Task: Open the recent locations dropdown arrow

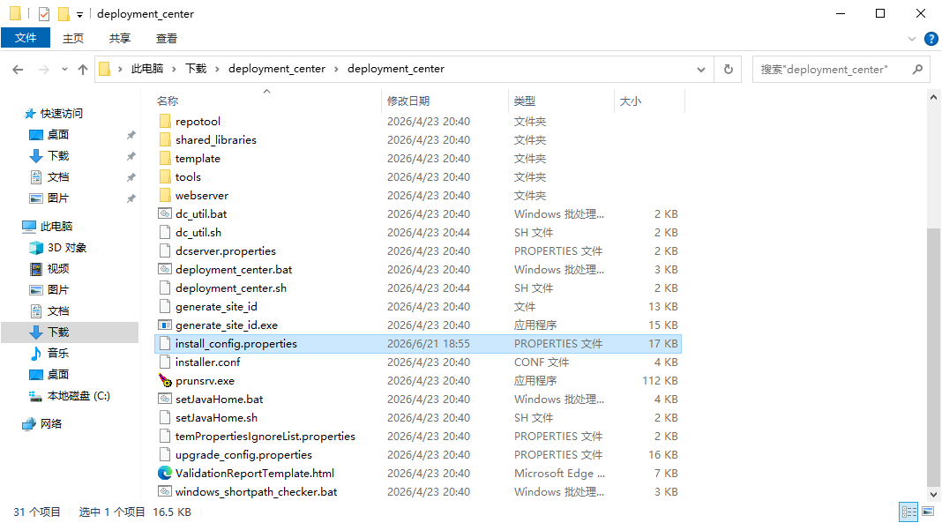Action: pyautogui.click(x=65, y=70)
